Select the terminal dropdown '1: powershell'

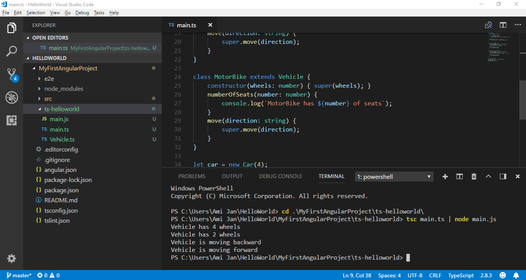394,177
